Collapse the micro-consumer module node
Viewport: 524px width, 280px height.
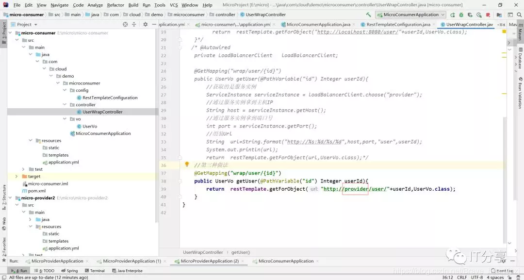(10, 33)
